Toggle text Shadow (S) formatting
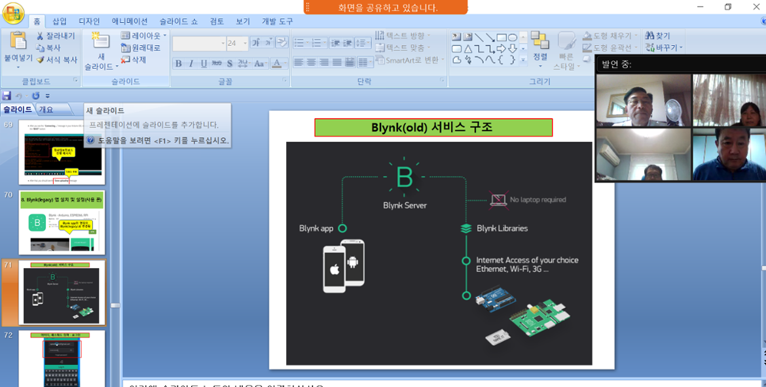The width and height of the screenshot is (766, 387). (230, 63)
